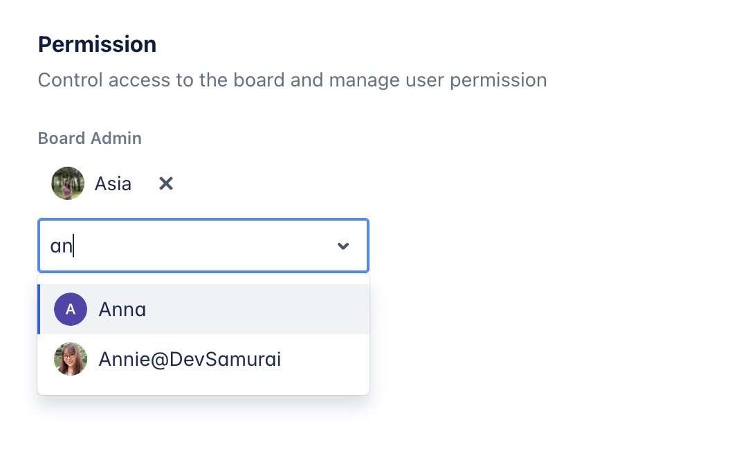Image resolution: width=739 pixels, height=451 pixels.
Task: Collapse suggestions using the chevron arrow
Action: pos(343,246)
